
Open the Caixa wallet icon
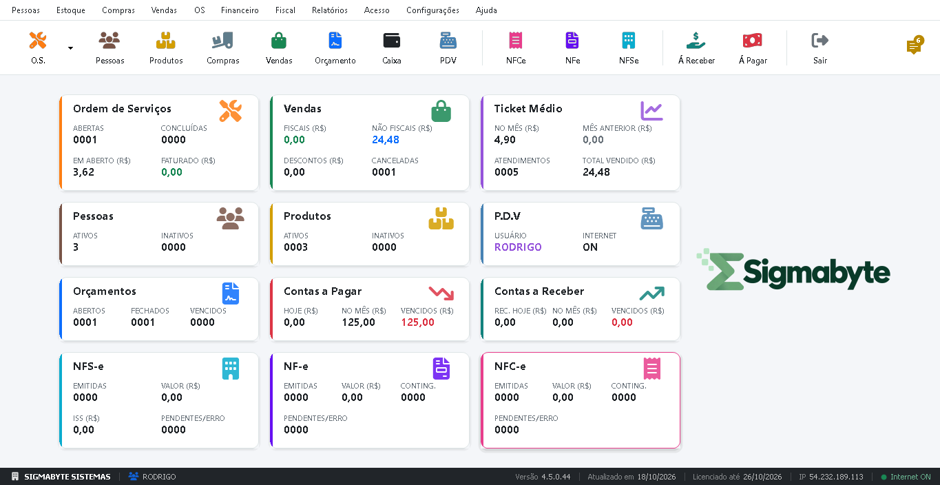[392, 41]
